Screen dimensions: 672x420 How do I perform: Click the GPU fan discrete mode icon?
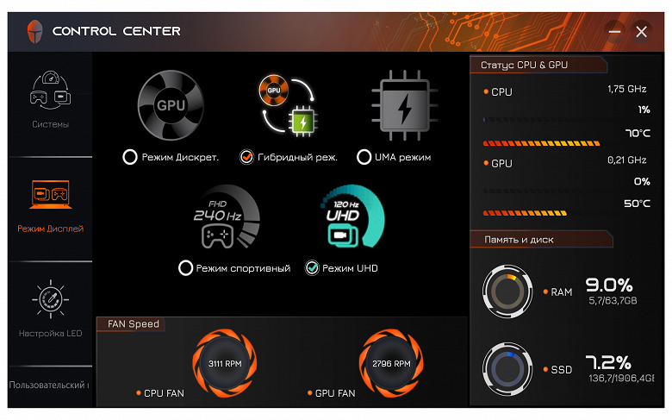coord(171,105)
